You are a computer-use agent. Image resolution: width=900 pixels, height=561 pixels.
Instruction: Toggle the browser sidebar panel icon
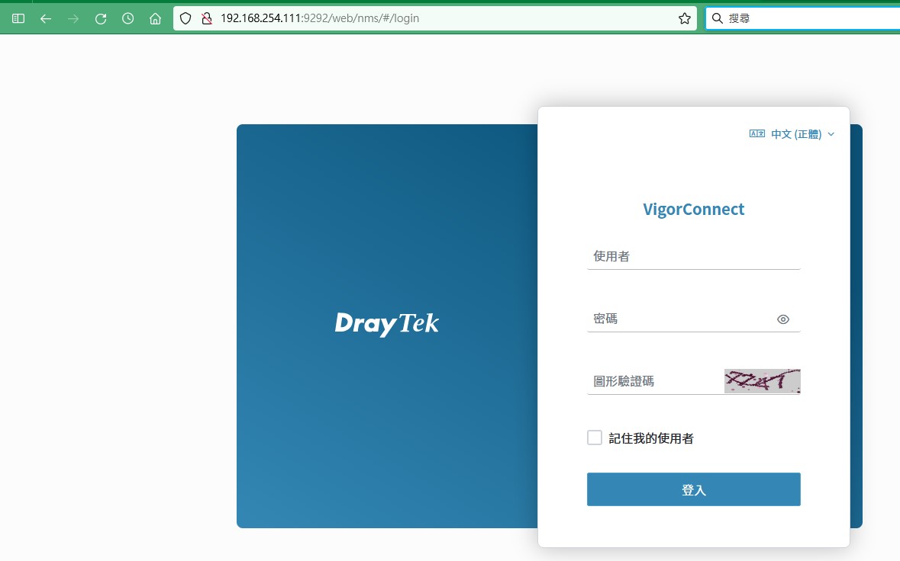[x=18, y=18]
